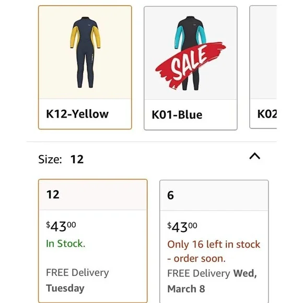The height and width of the screenshot is (303, 303).
Task: Click the yellow wetsuit product image
Action: tap(85, 53)
